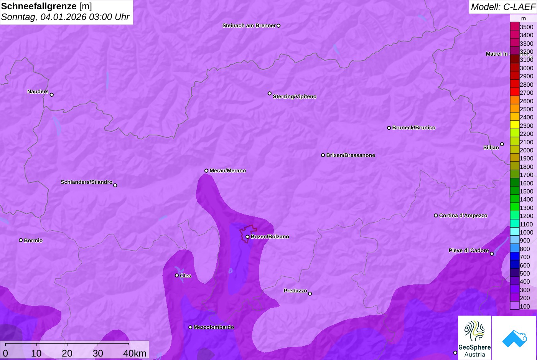Image resolution: width=537 pixels, height=360 pixels.
Task: Click the 20 mark on scale bar
Action: [67, 353]
